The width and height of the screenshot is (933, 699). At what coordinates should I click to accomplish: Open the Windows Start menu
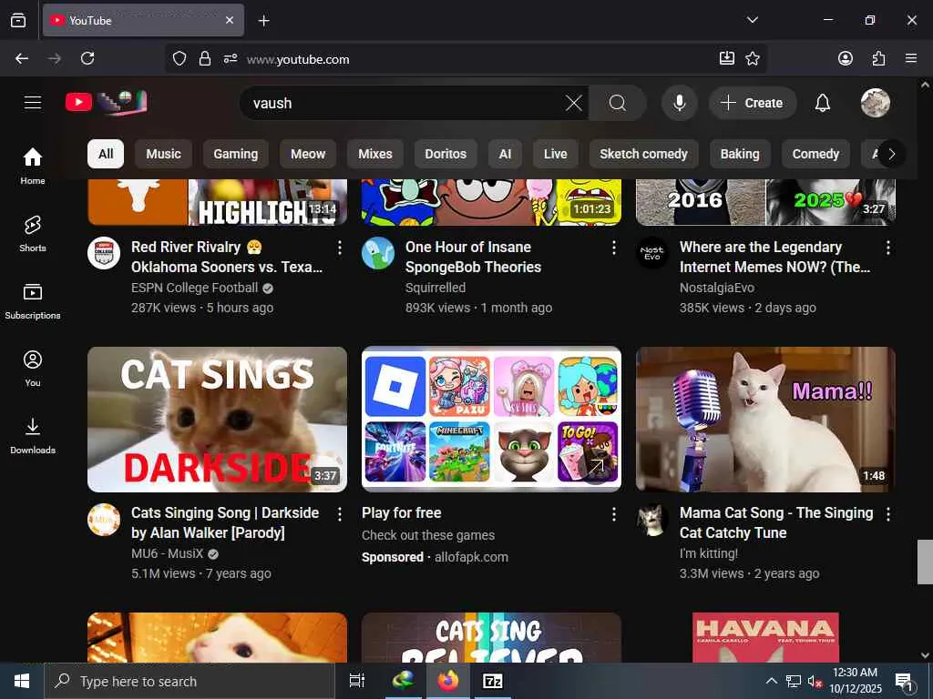coord(22,681)
